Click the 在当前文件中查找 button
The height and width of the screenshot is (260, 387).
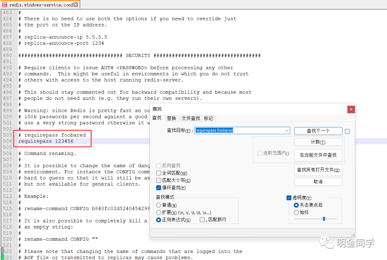point(318,155)
